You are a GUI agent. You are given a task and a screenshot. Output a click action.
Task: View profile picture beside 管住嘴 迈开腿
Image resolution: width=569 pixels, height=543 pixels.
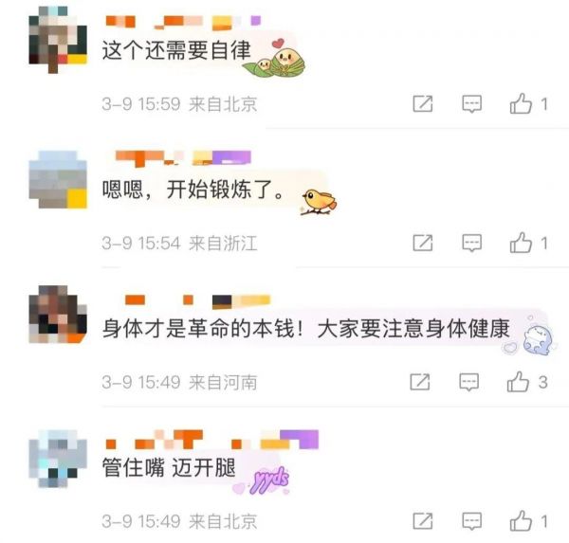click(58, 459)
